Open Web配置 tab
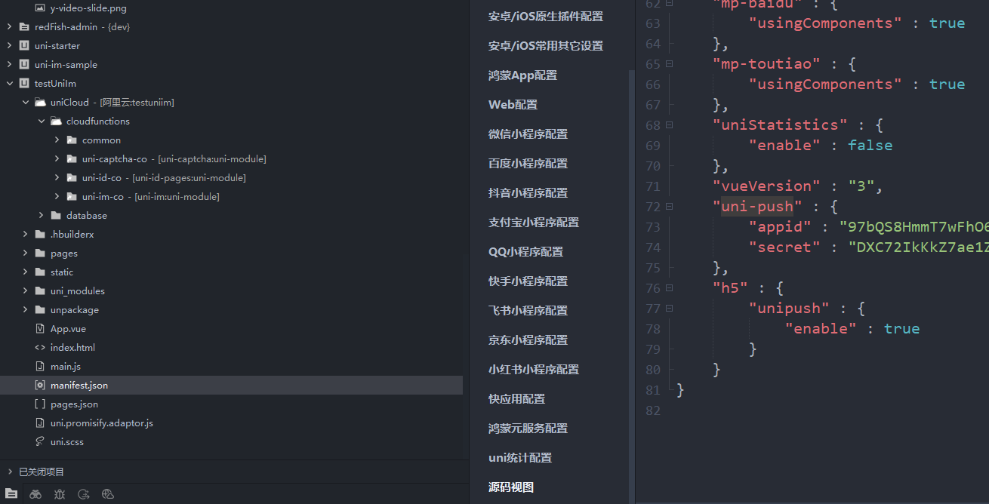This screenshot has width=989, height=504. pyautogui.click(x=513, y=104)
